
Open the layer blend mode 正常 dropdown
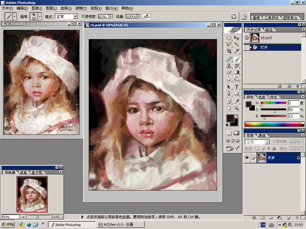coord(267,142)
